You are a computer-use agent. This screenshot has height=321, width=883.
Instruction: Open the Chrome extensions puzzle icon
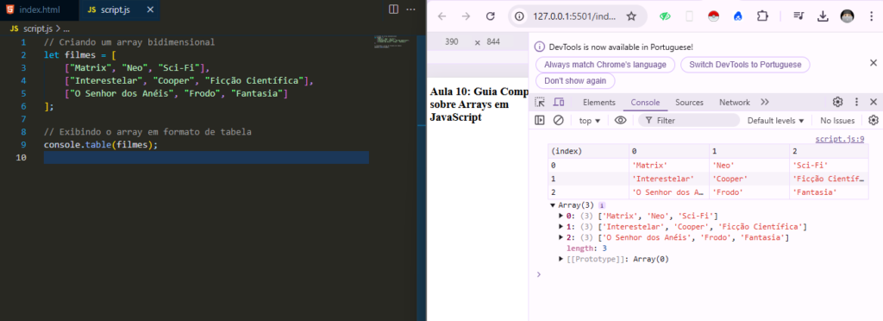[x=762, y=16]
